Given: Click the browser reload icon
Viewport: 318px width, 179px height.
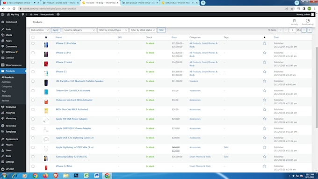Looking at the screenshot, I should (x=14, y=9).
